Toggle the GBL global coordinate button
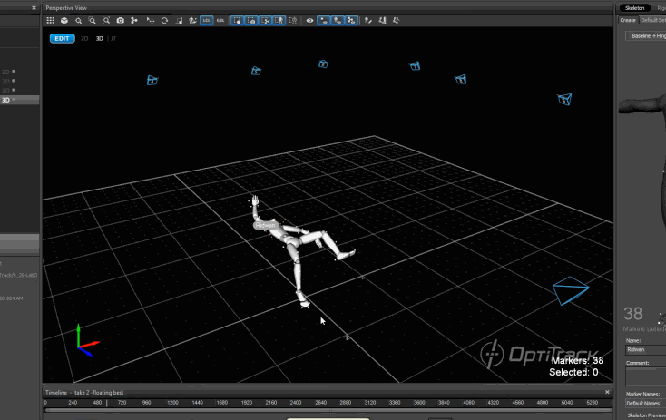The width and height of the screenshot is (666, 420). (220, 20)
